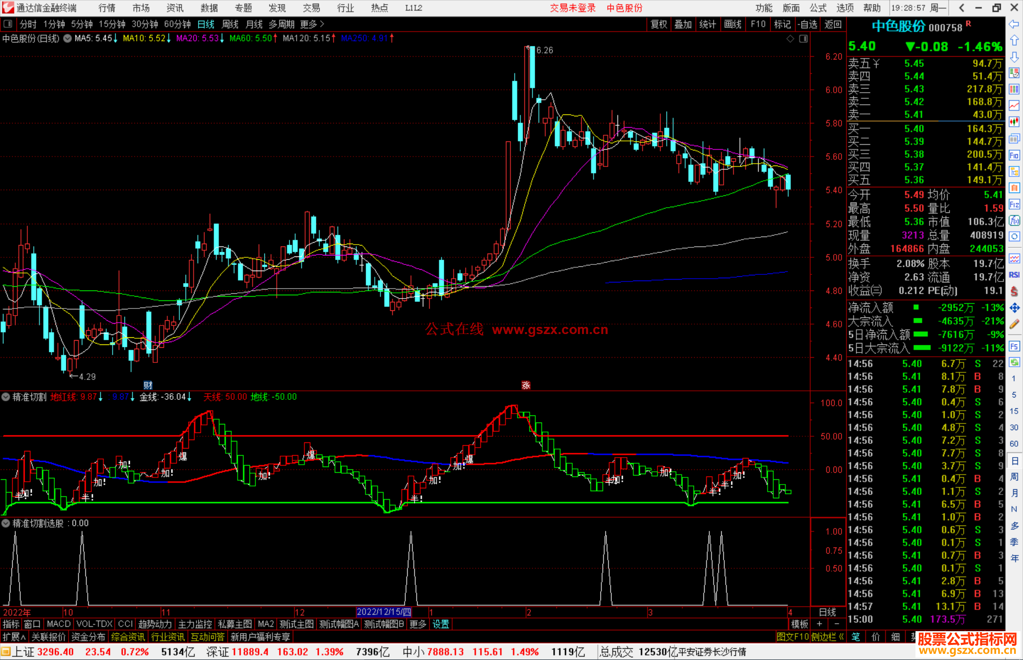Collapse the 侧边栏 sidebar panel
The width and height of the screenshot is (1023, 660).
tap(827, 637)
